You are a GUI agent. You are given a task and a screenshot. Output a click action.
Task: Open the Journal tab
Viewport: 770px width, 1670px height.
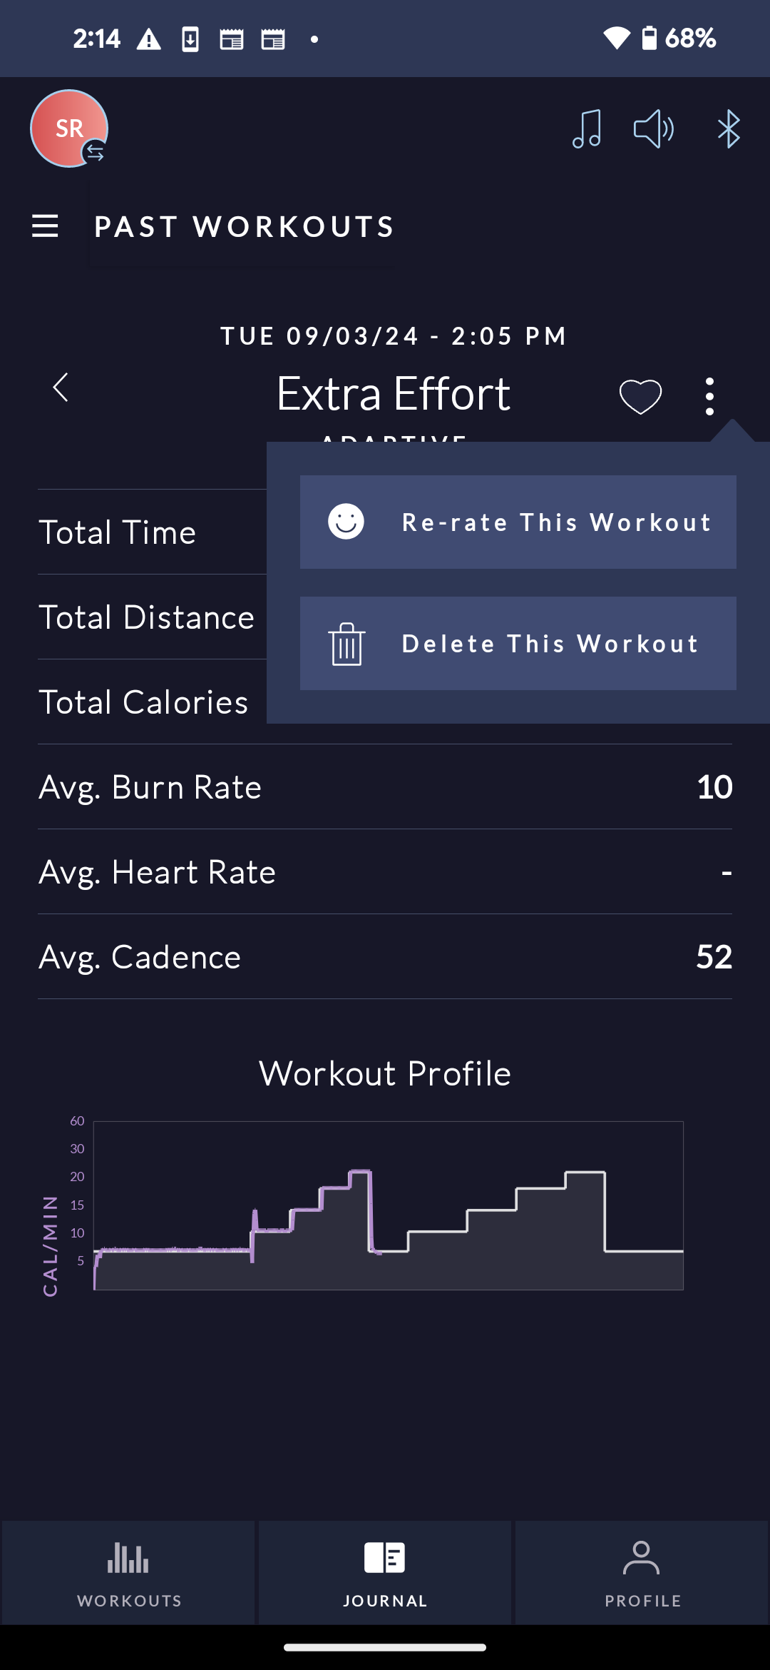click(385, 1572)
